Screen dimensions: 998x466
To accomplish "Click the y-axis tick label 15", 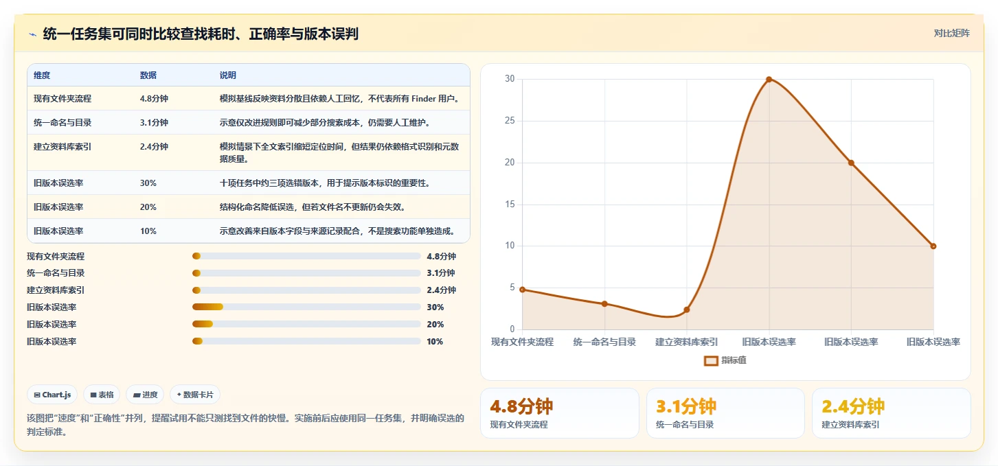I will coord(510,204).
